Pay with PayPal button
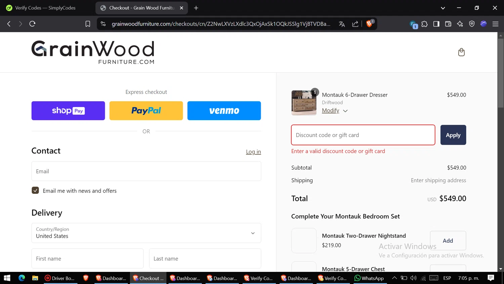The height and width of the screenshot is (284, 504). pyautogui.click(x=146, y=111)
